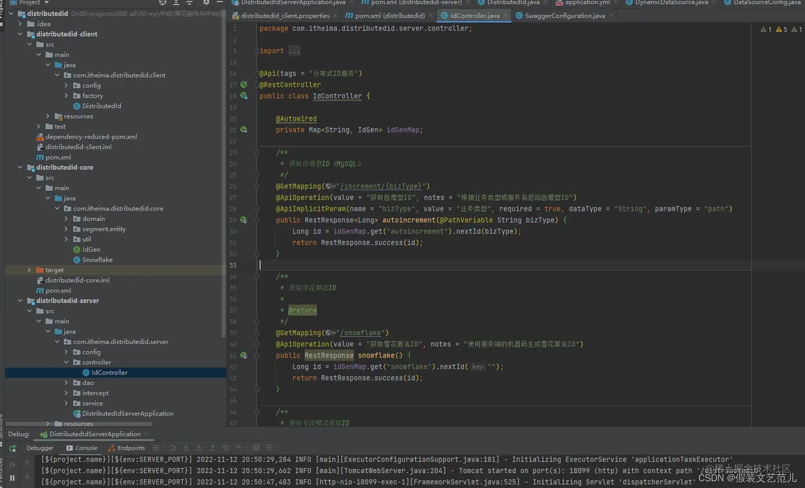Screen dimensions: 805x488
Task: Expand the target folder
Action: point(29,270)
